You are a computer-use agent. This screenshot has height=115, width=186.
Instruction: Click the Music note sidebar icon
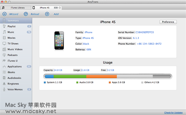tap(4, 32)
